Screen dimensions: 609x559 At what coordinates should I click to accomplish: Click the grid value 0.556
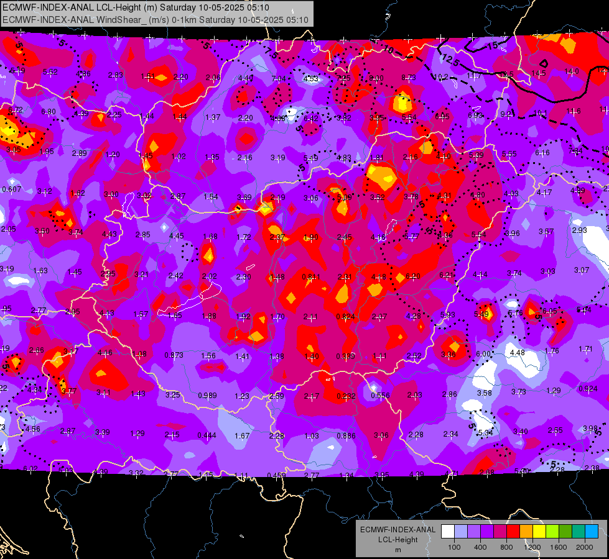tap(380, 396)
